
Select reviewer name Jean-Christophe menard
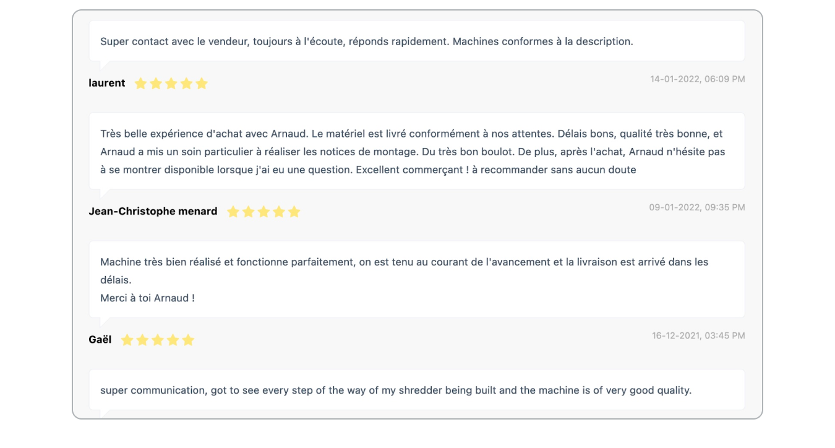coord(153,211)
